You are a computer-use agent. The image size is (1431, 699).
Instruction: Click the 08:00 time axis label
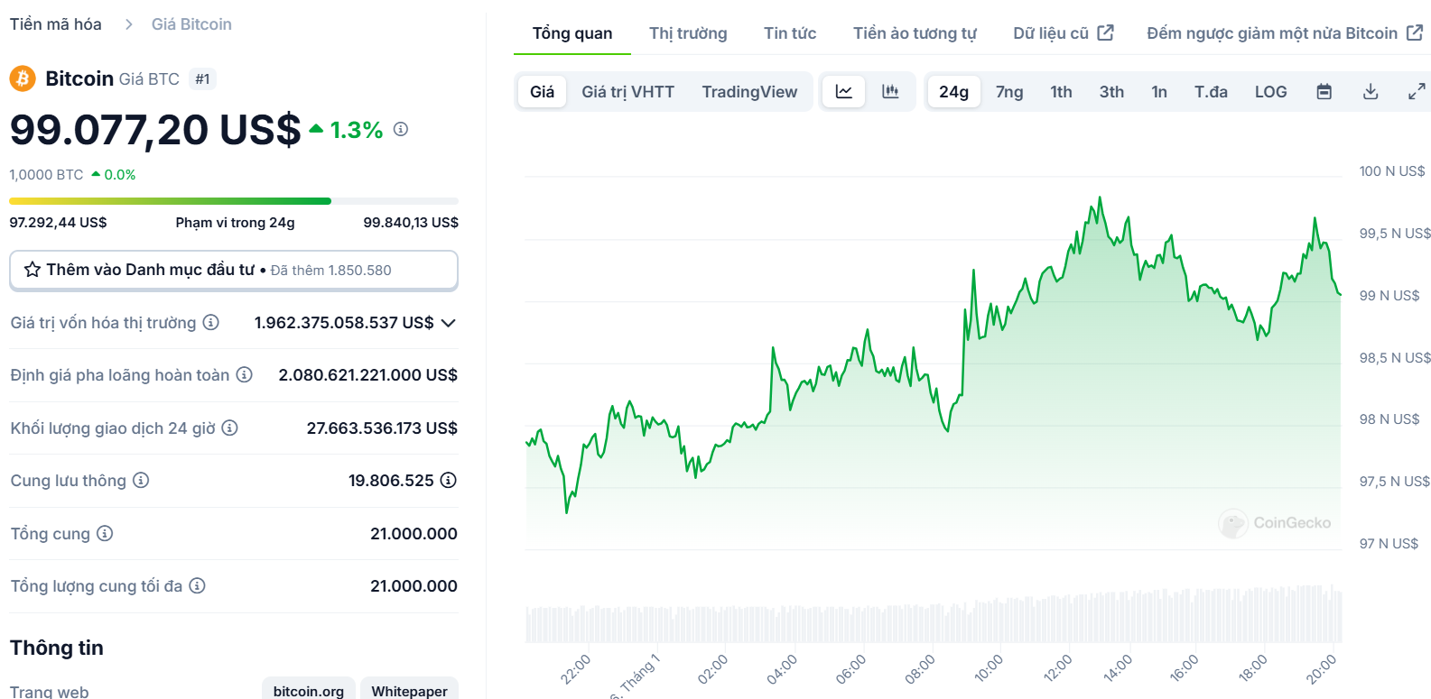coord(919,669)
